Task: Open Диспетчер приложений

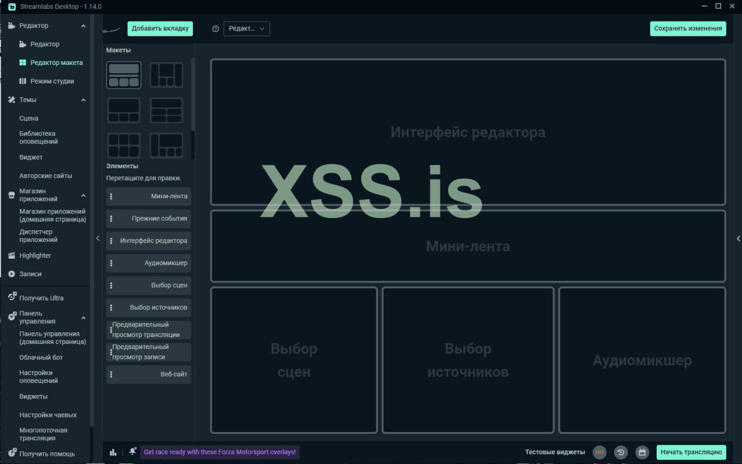Action: click(39, 235)
